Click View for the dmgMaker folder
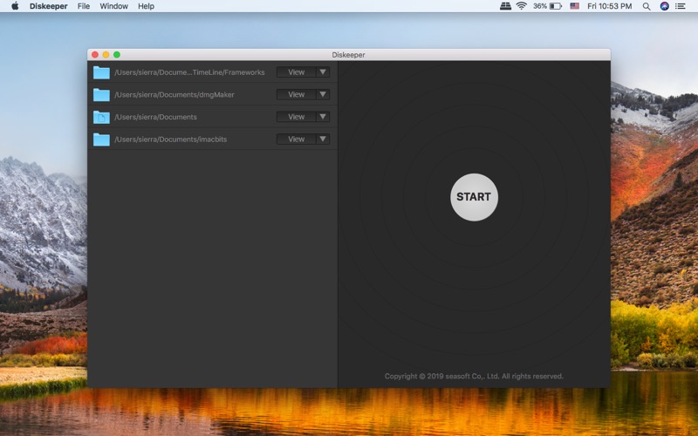 [297, 94]
